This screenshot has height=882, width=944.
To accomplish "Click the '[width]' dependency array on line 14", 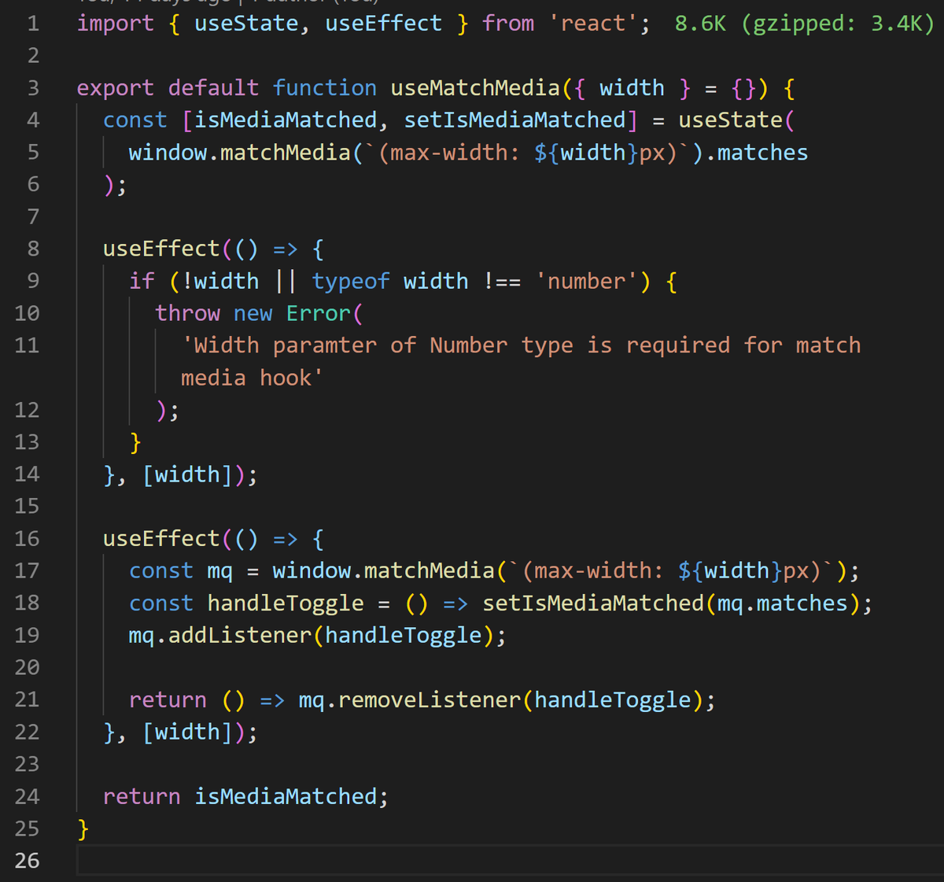I will coord(187,475).
